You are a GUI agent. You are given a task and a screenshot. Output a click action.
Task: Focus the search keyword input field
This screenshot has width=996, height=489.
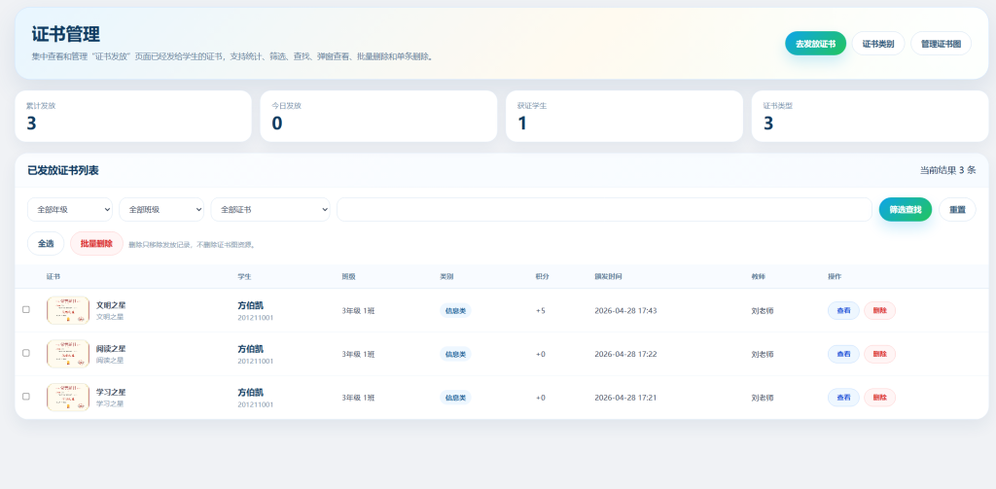(x=604, y=210)
